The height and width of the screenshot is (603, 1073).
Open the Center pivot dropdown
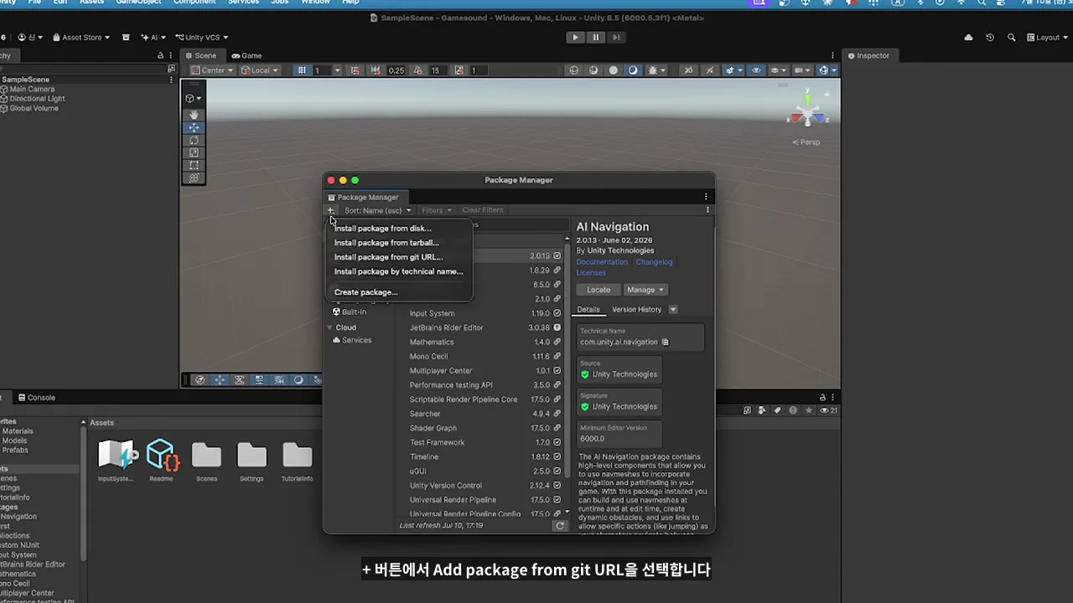pos(213,70)
